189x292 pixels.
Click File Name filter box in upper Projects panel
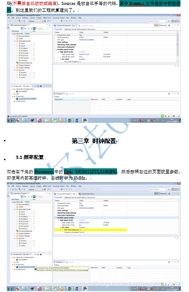click(42, 28)
